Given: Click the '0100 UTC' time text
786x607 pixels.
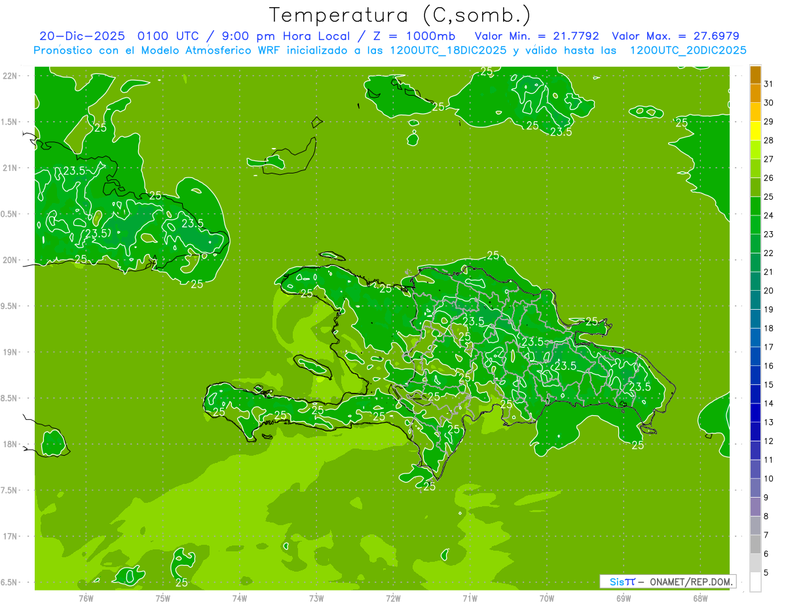Looking at the screenshot, I should point(168,36).
